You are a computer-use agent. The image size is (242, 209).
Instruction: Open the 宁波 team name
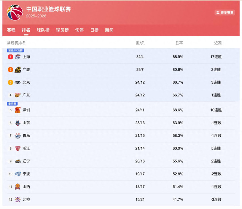pyautogui.click(x=26, y=174)
